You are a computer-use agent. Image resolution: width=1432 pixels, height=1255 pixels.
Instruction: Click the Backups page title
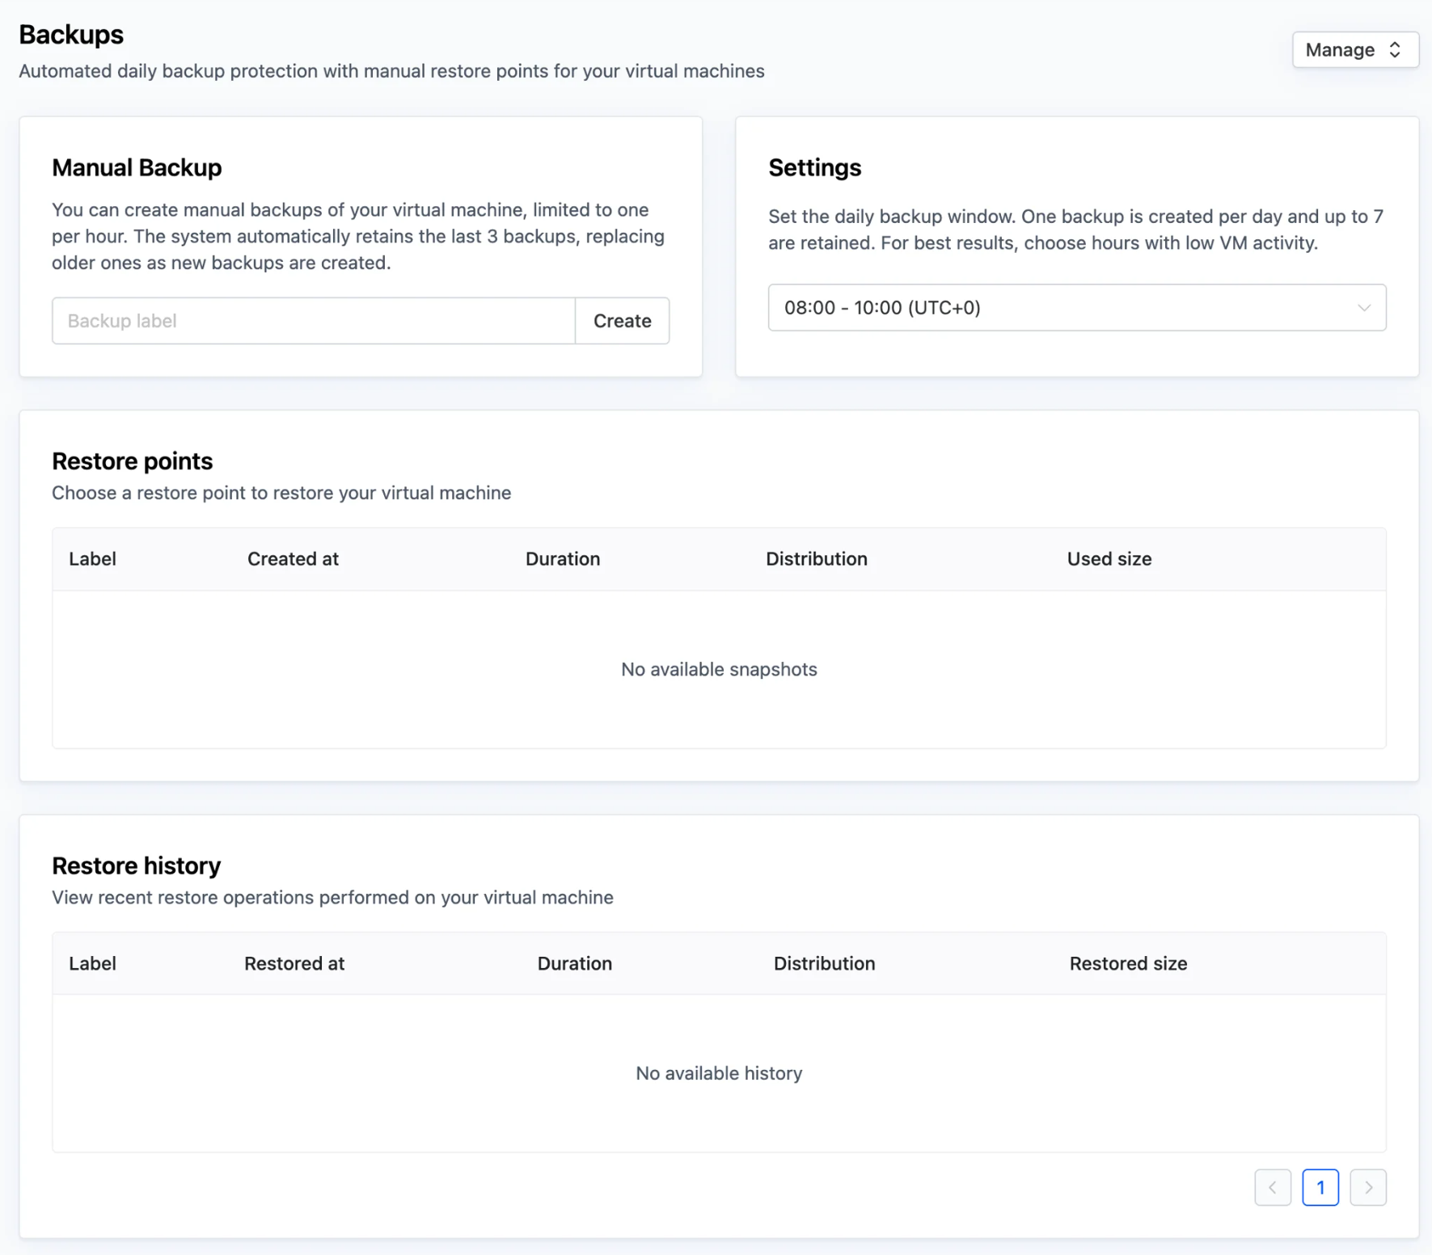[71, 35]
